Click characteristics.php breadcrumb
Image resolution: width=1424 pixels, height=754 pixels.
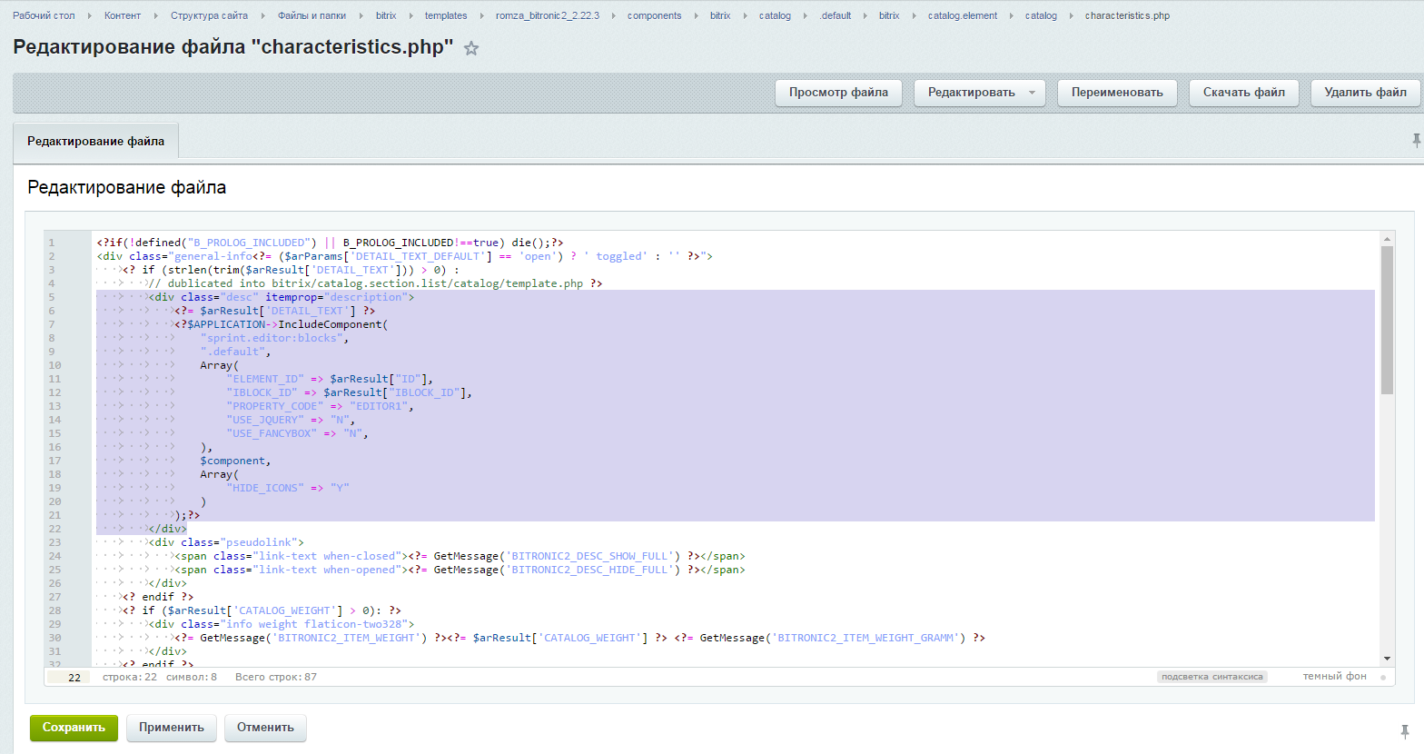pos(1127,15)
